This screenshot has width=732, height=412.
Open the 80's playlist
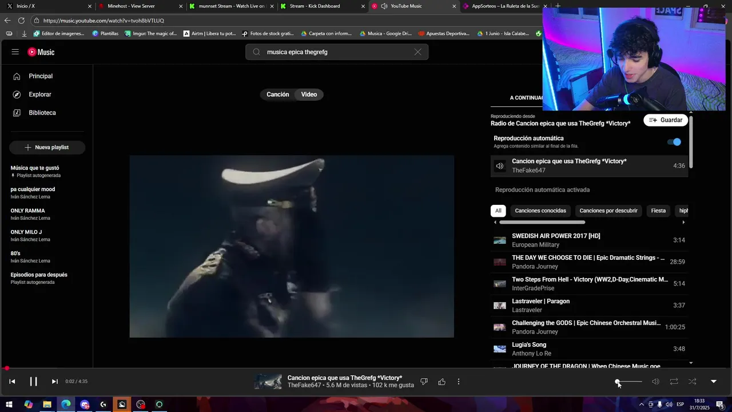coord(47,257)
